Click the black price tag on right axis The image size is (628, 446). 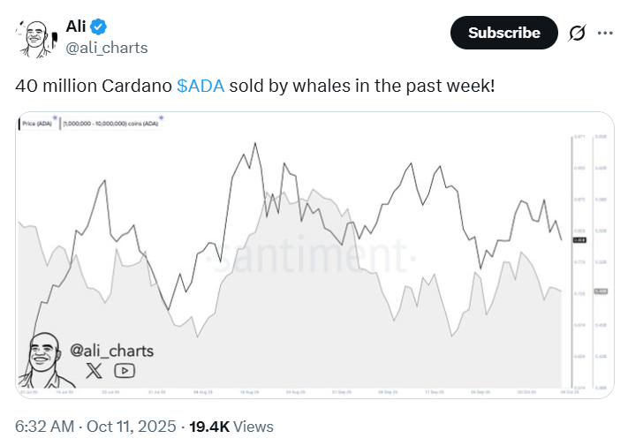click(579, 239)
